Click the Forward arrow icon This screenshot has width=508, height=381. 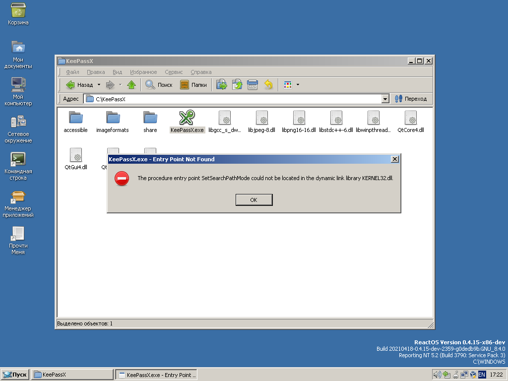[x=111, y=85]
